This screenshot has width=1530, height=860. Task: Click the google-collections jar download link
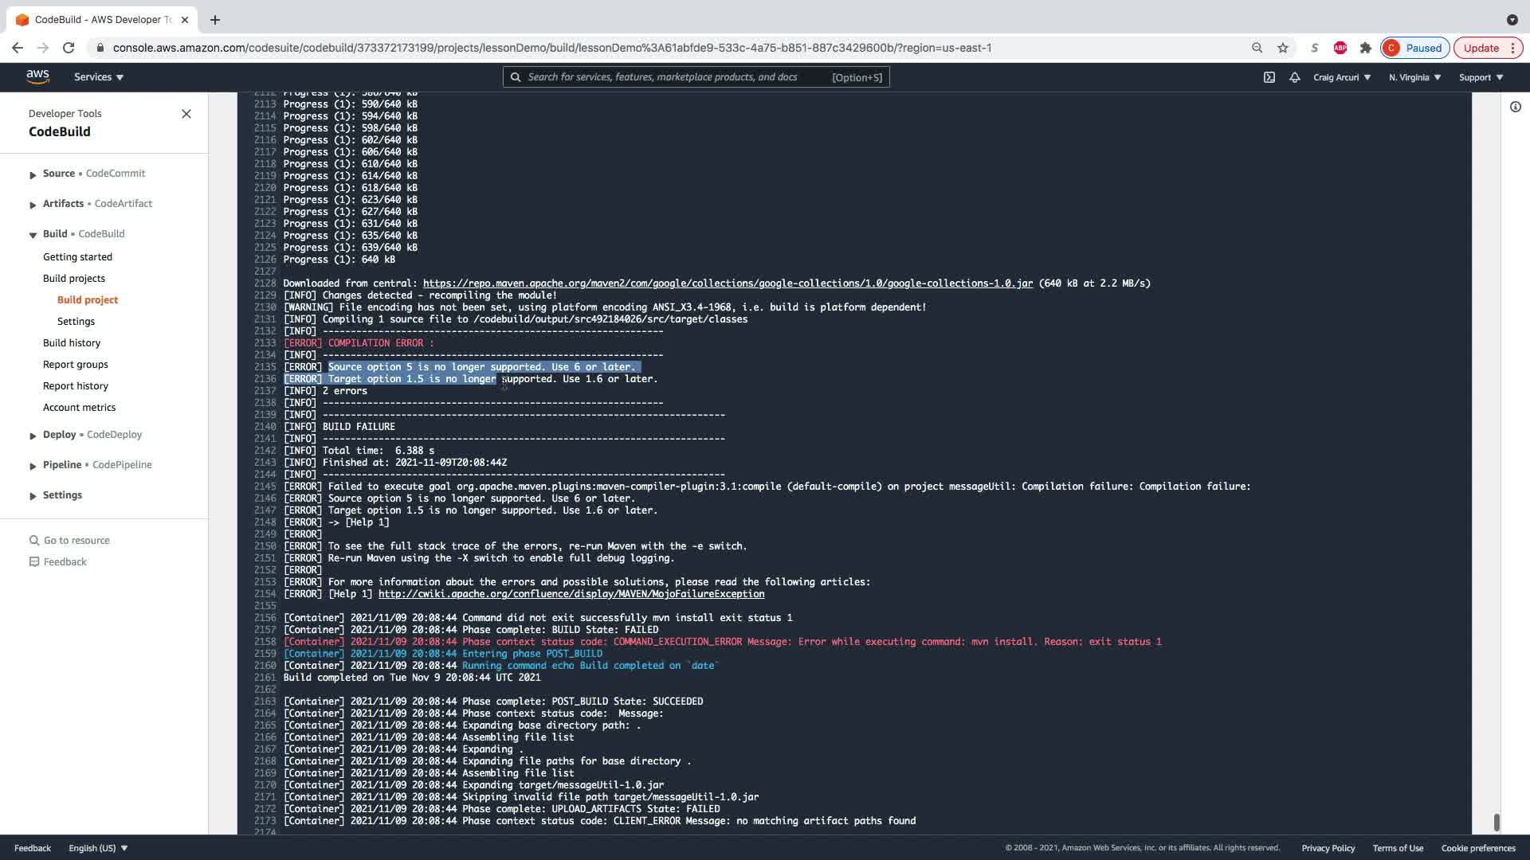coord(727,283)
